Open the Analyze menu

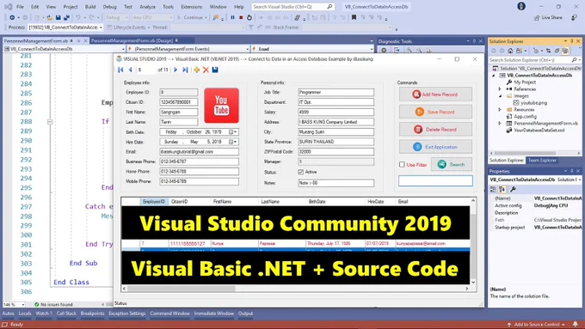click(x=147, y=7)
